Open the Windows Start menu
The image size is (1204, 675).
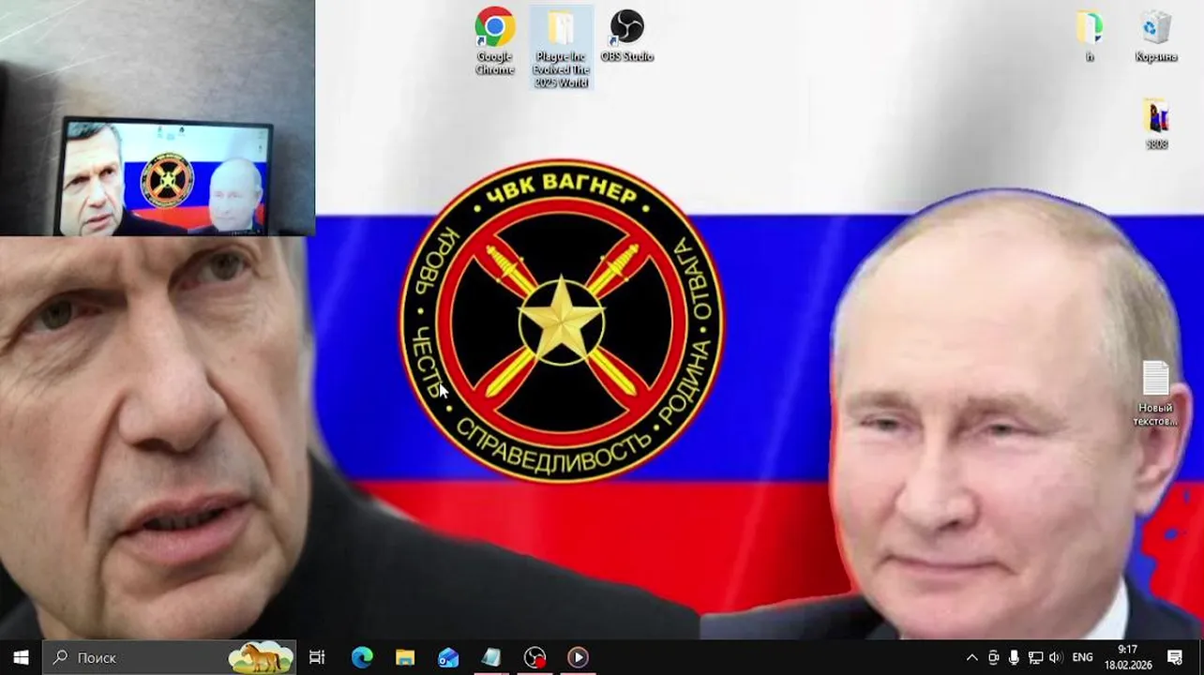21,657
